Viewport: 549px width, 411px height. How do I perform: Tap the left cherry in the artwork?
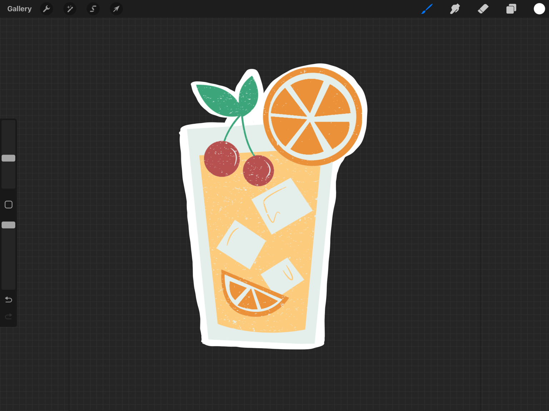click(x=222, y=159)
